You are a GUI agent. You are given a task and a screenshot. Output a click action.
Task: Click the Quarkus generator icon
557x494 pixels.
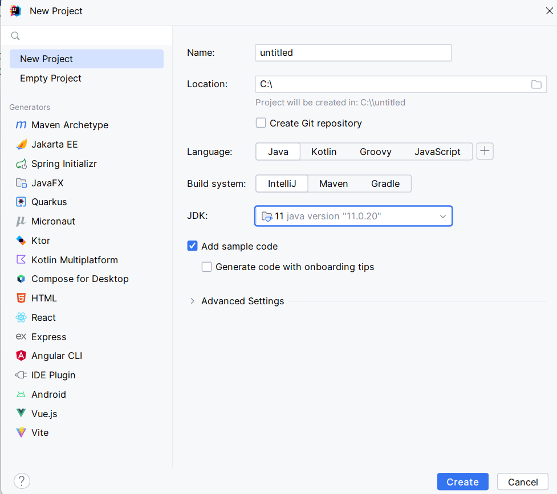coord(21,202)
